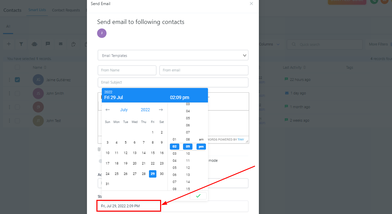Go to previous month with left arrow
Screen dimensions: 392x214
[108, 110]
